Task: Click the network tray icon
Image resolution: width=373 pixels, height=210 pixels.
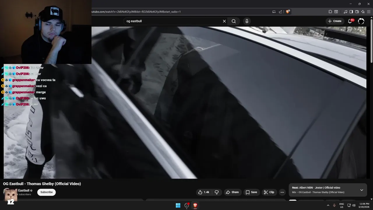Action: [349, 205]
